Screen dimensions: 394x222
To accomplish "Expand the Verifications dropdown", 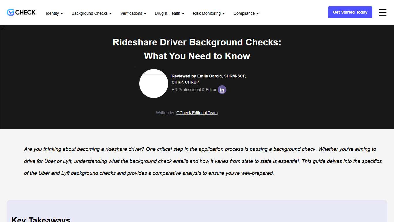I will [x=133, y=13].
